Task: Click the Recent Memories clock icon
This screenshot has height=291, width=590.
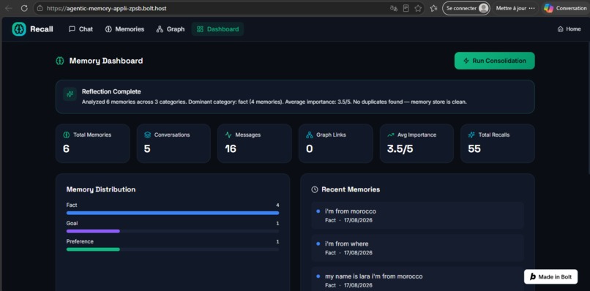Action: 315,189
